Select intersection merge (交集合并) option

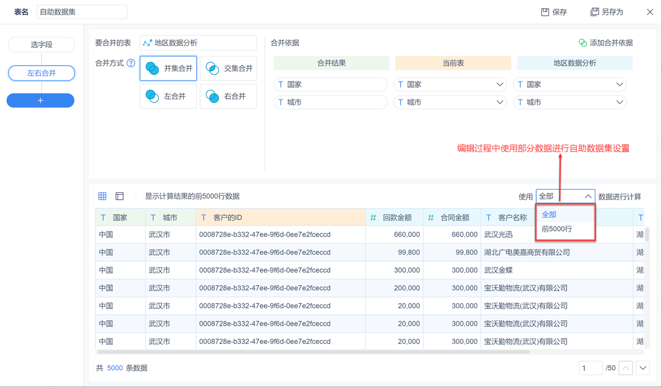228,68
